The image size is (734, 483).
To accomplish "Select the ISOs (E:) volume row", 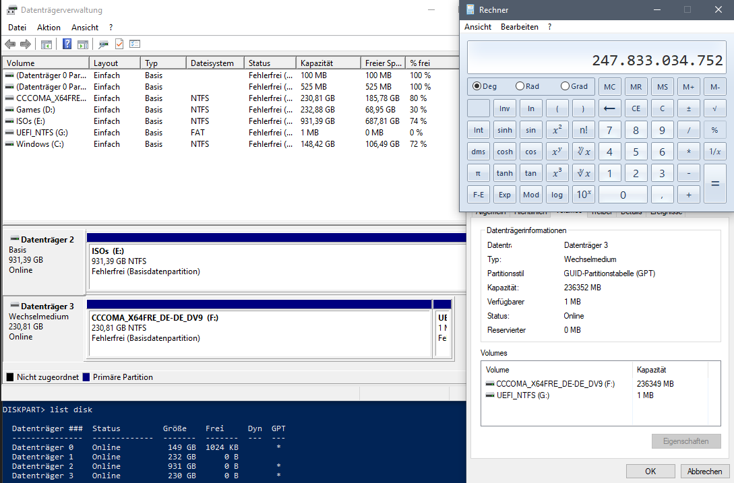I will coord(229,121).
